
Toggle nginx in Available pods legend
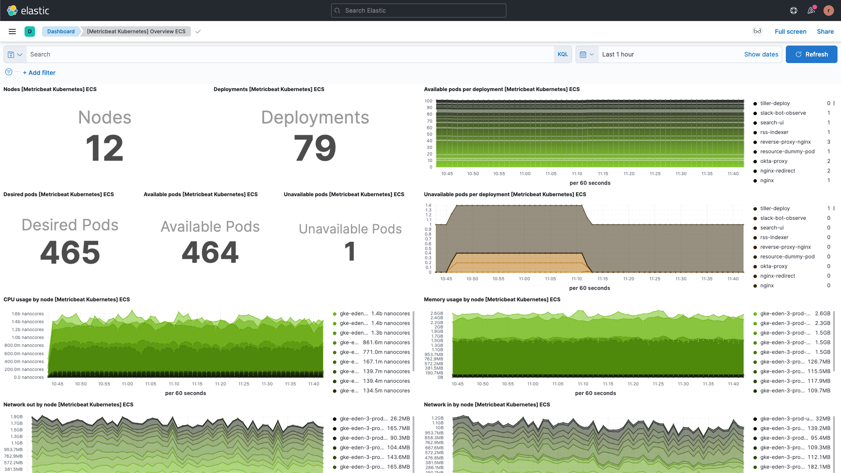pyautogui.click(x=767, y=180)
